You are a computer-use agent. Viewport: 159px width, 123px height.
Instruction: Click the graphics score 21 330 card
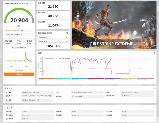click(x=53, y=6)
